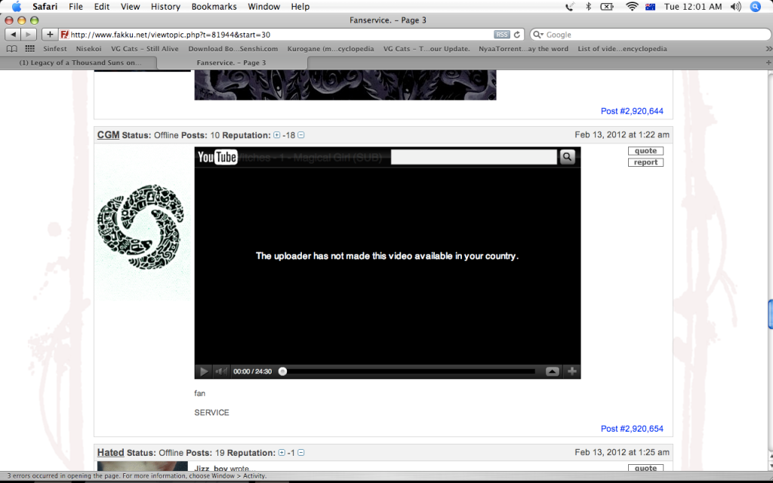
Task: Give negative reputation to CGM's post
Action: (300, 135)
